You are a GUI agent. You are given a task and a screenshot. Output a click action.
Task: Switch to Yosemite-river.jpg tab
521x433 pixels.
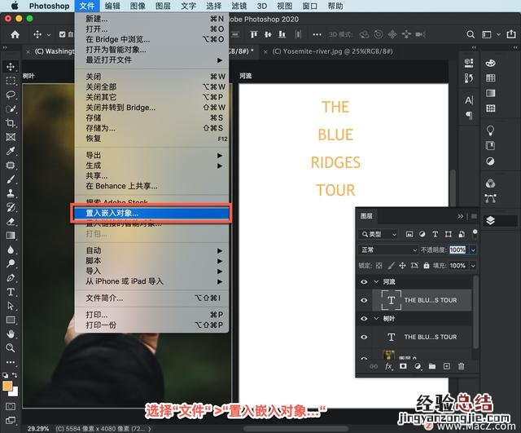click(332, 51)
